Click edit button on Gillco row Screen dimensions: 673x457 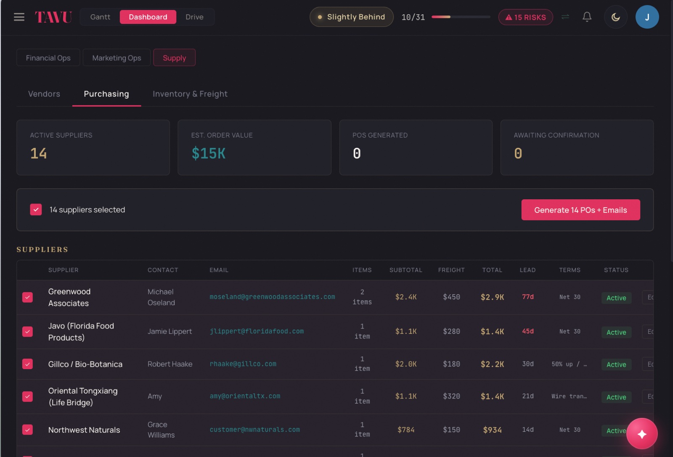648,364
